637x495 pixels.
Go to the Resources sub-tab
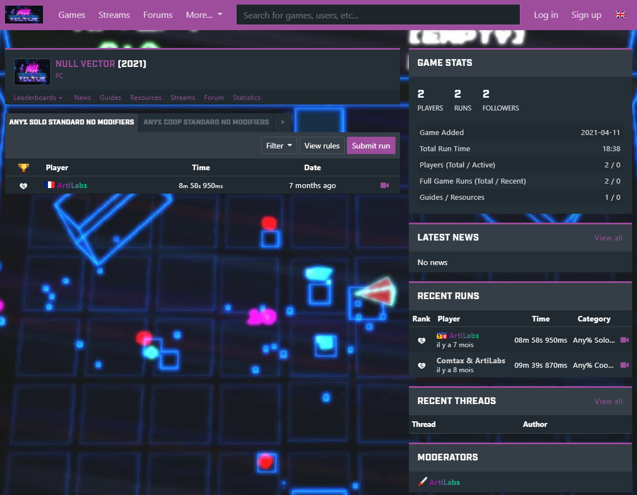(x=146, y=98)
